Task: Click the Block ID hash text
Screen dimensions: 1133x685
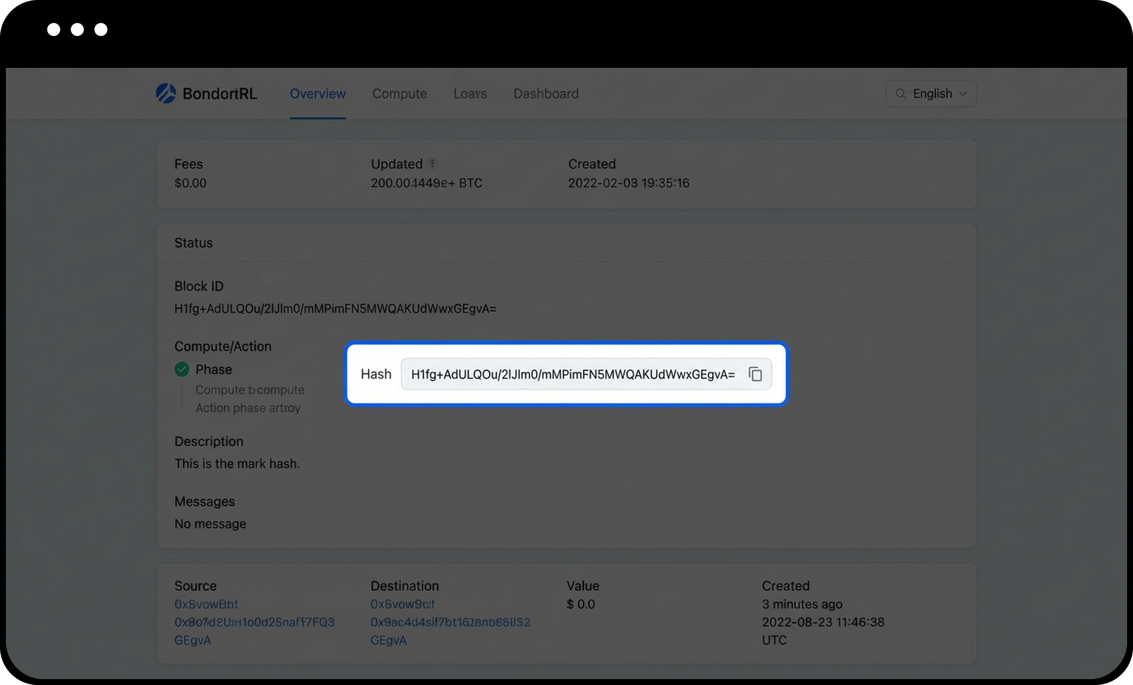Action: (x=335, y=309)
